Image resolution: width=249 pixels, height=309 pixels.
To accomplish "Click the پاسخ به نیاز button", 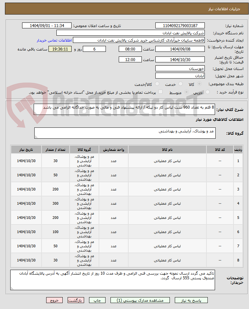I will 191,300.
